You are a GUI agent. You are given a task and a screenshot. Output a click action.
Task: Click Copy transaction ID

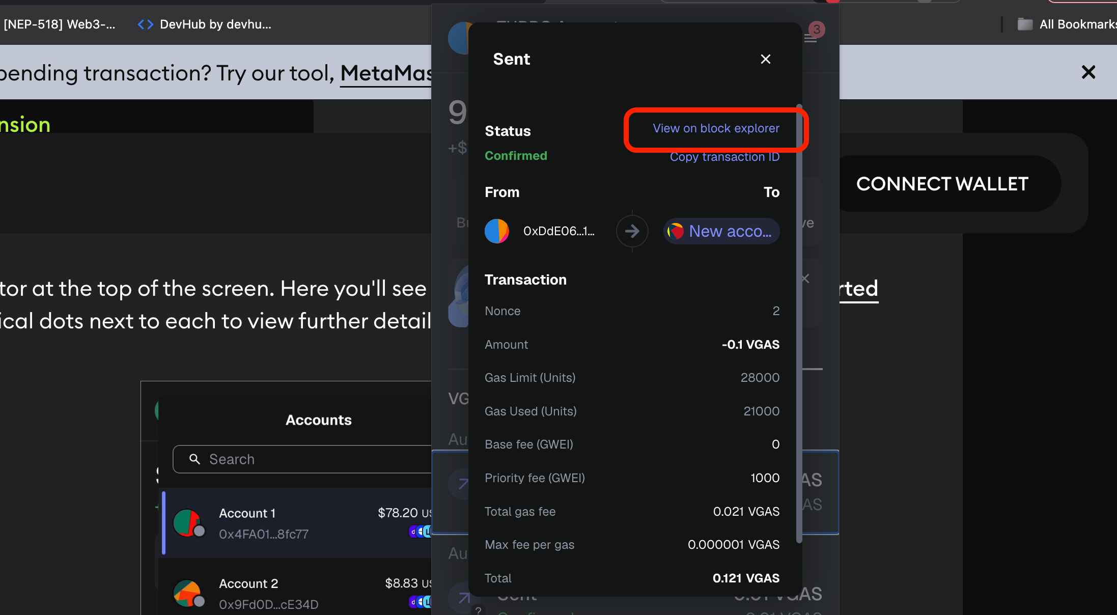(x=724, y=157)
